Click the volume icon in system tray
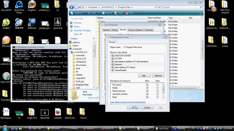 click(x=221, y=128)
